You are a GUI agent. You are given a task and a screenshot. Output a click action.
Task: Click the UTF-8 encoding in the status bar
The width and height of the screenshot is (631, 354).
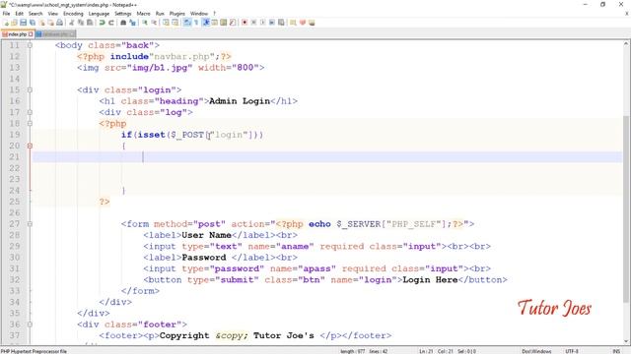tap(572, 351)
